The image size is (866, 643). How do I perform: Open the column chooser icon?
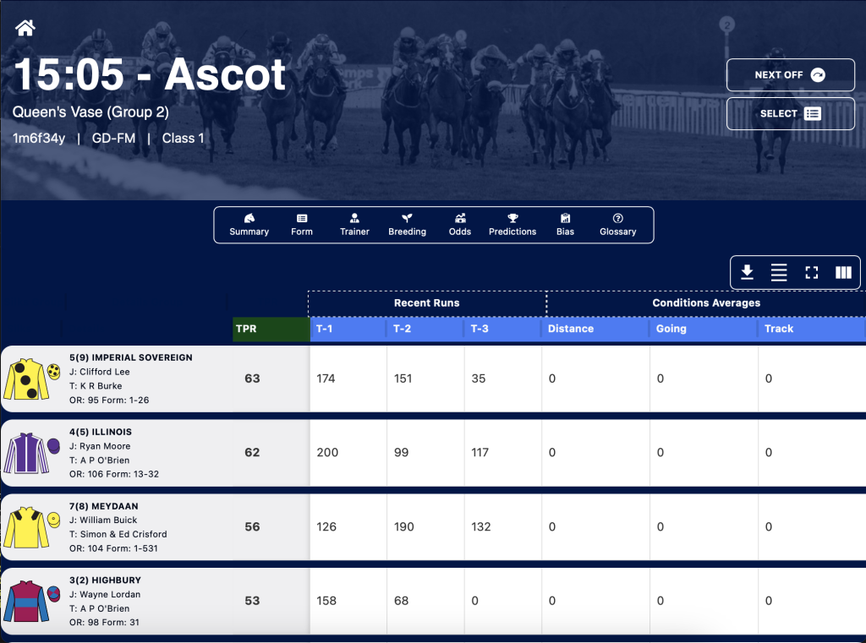point(843,272)
